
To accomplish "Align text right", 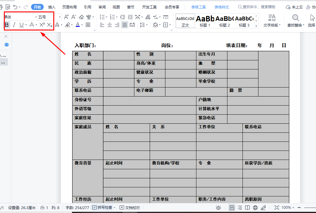I will [x=117, y=25].
